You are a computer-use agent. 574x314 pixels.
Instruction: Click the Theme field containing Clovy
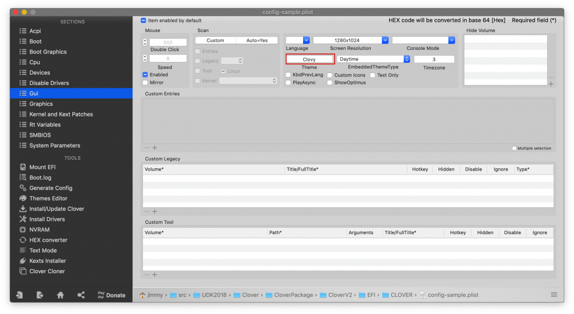[310, 59]
